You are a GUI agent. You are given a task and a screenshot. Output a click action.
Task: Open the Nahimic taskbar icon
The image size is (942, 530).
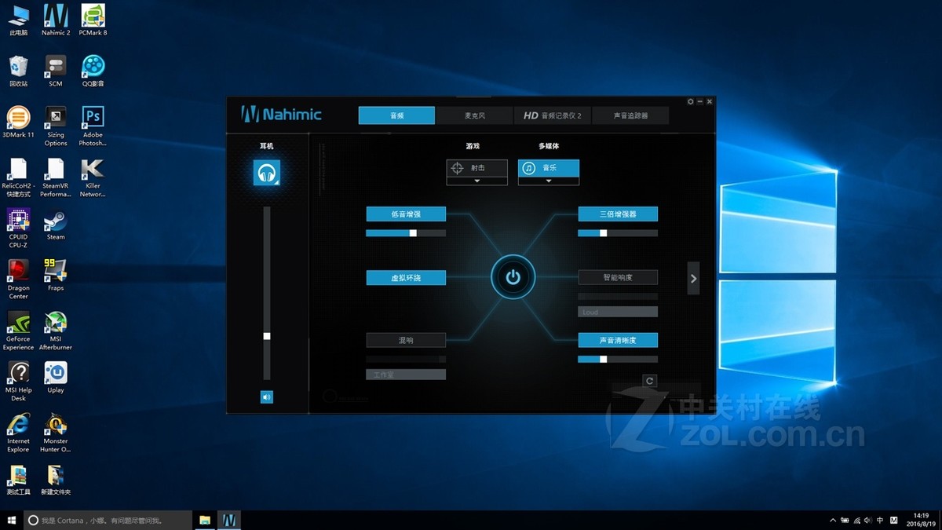pyautogui.click(x=229, y=519)
